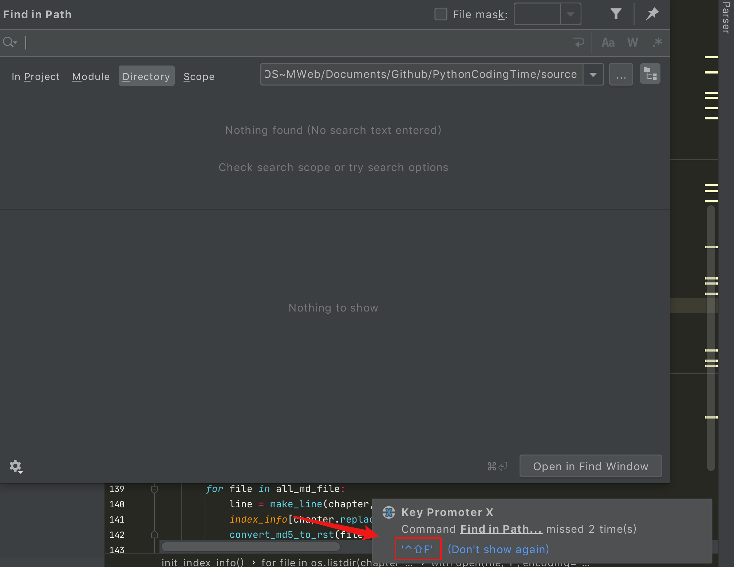Open the directory path dropdown
Image resolution: width=734 pixels, height=567 pixels.
point(593,74)
